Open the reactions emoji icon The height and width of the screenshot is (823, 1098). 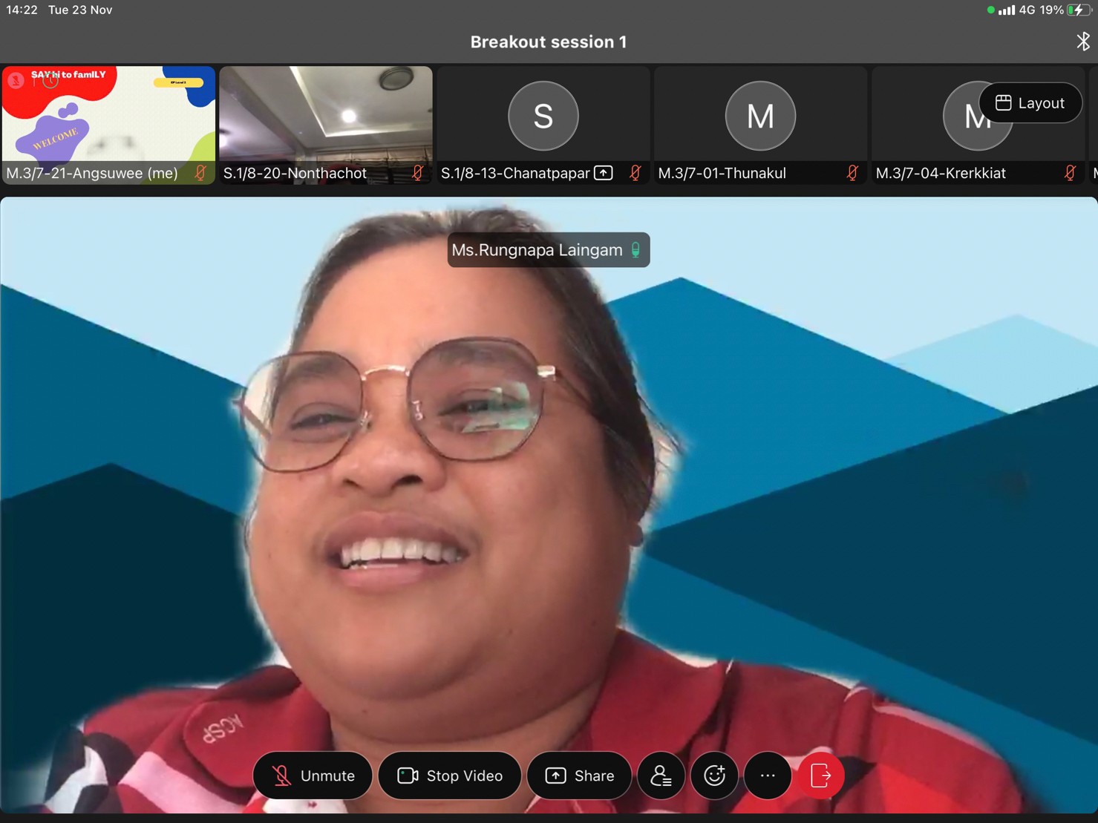[714, 776]
